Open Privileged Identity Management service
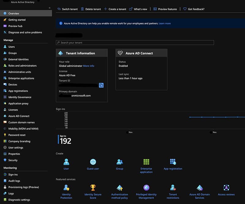The width and height of the screenshot is (245, 204). point(146,192)
